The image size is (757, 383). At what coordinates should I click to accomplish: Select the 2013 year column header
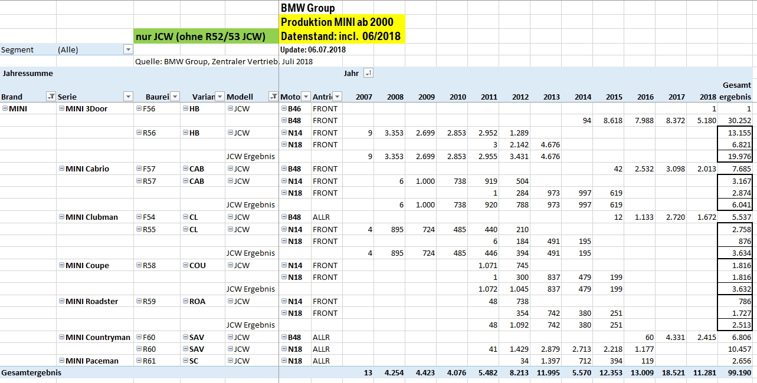click(x=552, y=97)
